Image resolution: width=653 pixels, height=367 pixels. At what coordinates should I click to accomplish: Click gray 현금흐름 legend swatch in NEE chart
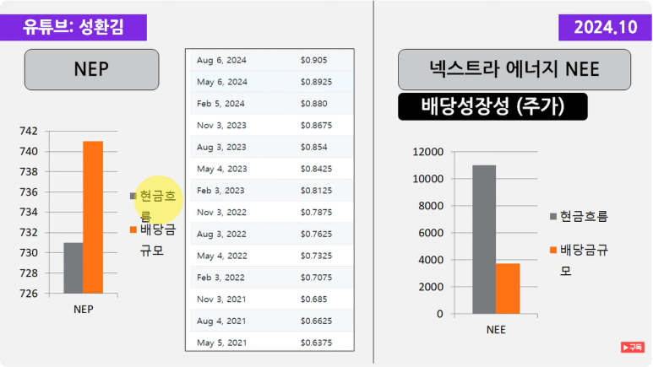tap(553, 216)
